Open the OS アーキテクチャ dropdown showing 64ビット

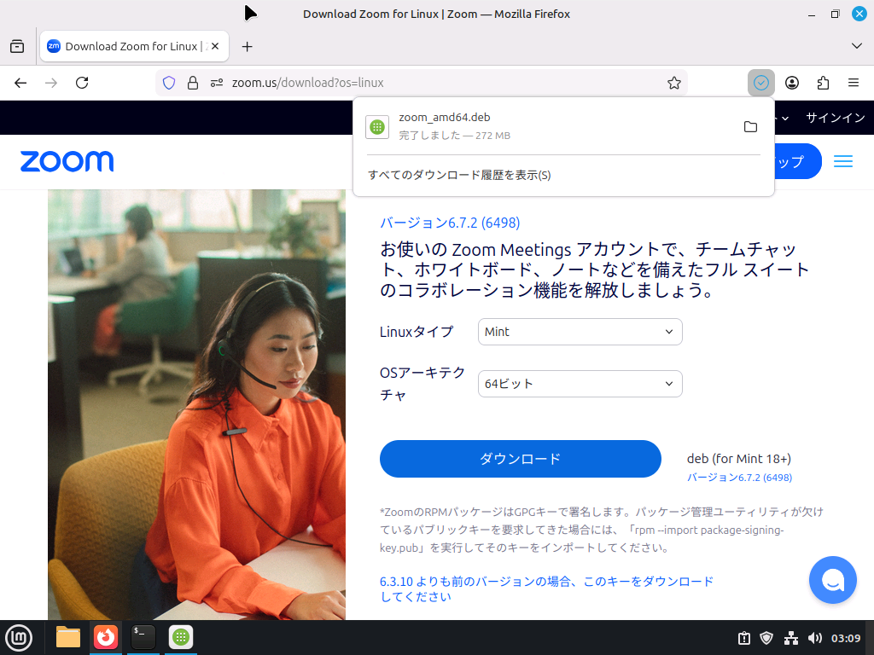pos(580,384)
